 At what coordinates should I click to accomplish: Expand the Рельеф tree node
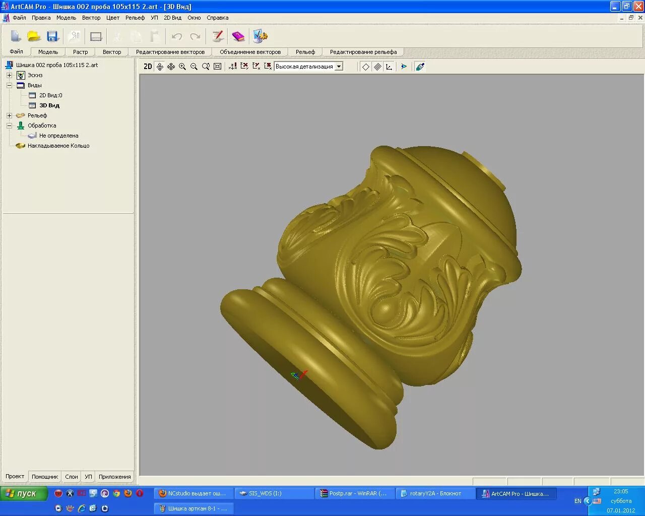tap(9, 115)
